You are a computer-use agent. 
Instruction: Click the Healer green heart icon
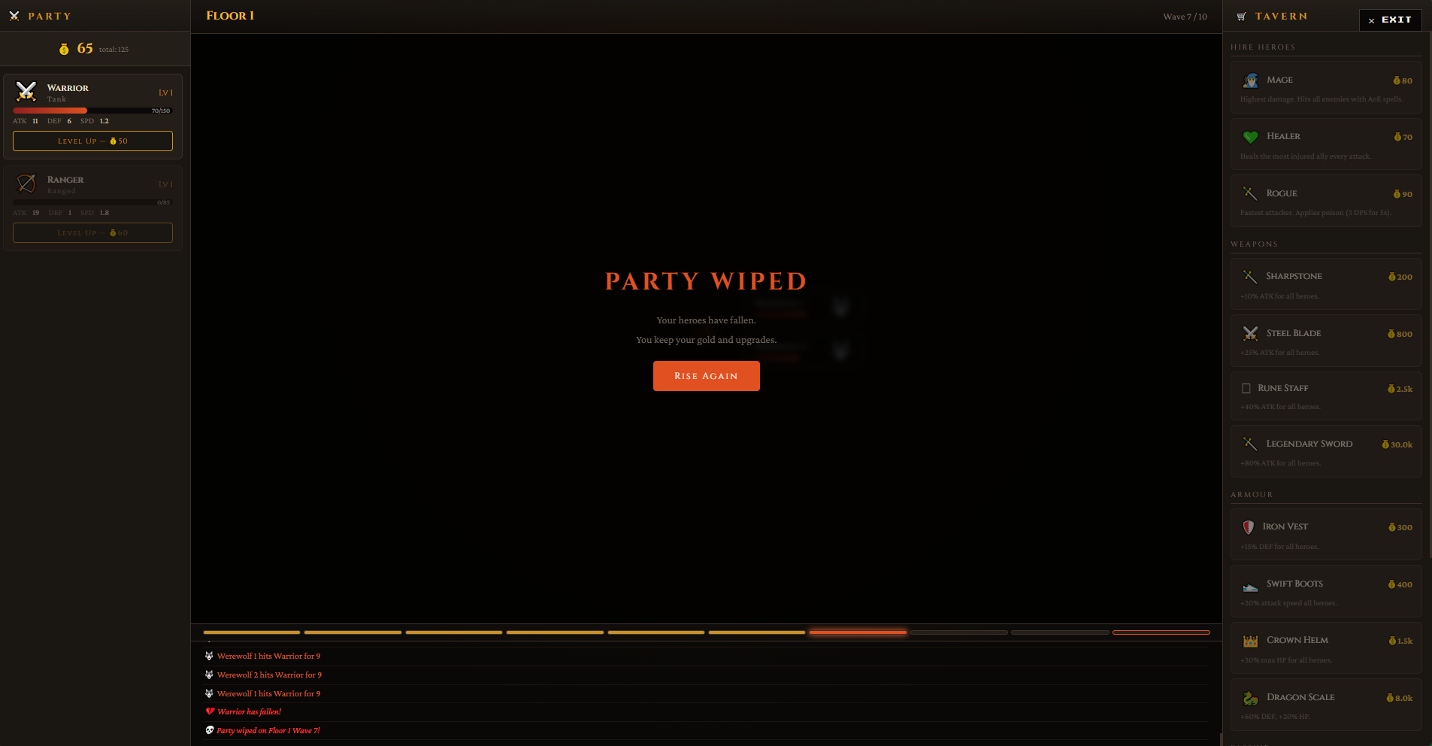(x=1251, y=137)
